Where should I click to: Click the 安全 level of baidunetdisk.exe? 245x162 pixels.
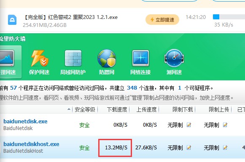click(x=84, y=125)
